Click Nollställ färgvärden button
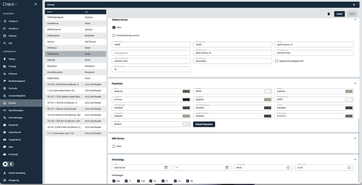This screenshot has height=185, width=362. 204,124
